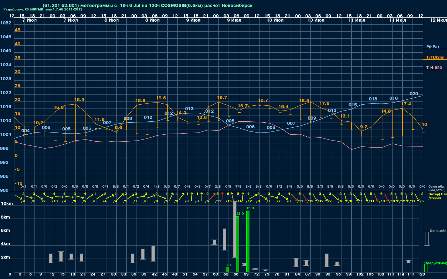Click the 'Конв.обл.' convective cloud legend
Image resolution: width=447 pixels, height=279 pixels.
[438, 231]
